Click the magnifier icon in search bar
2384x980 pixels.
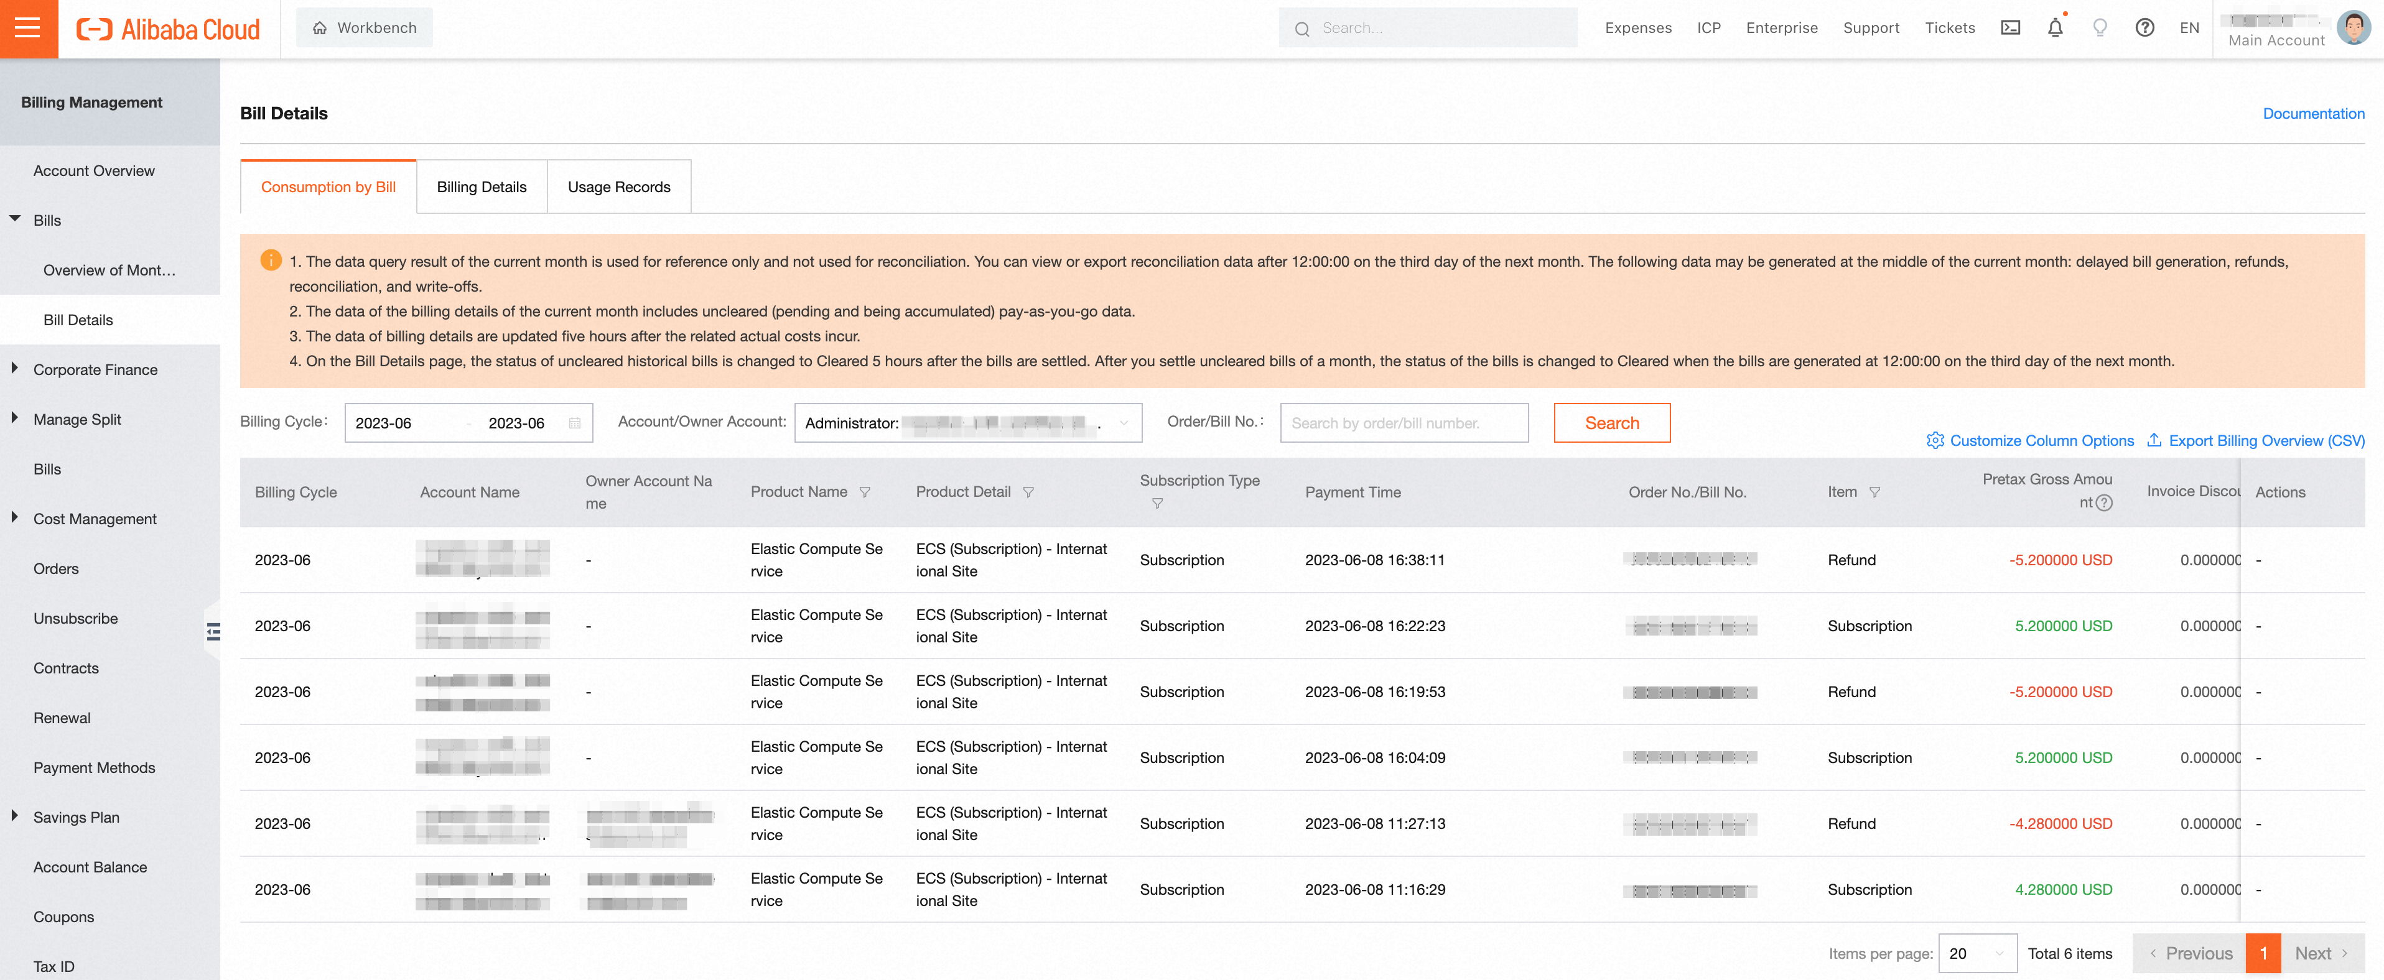1302,29
